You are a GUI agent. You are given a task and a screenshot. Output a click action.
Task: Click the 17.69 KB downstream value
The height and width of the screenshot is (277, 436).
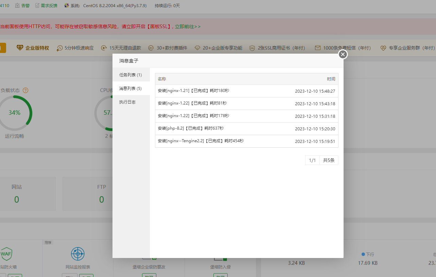pos(368,263)
